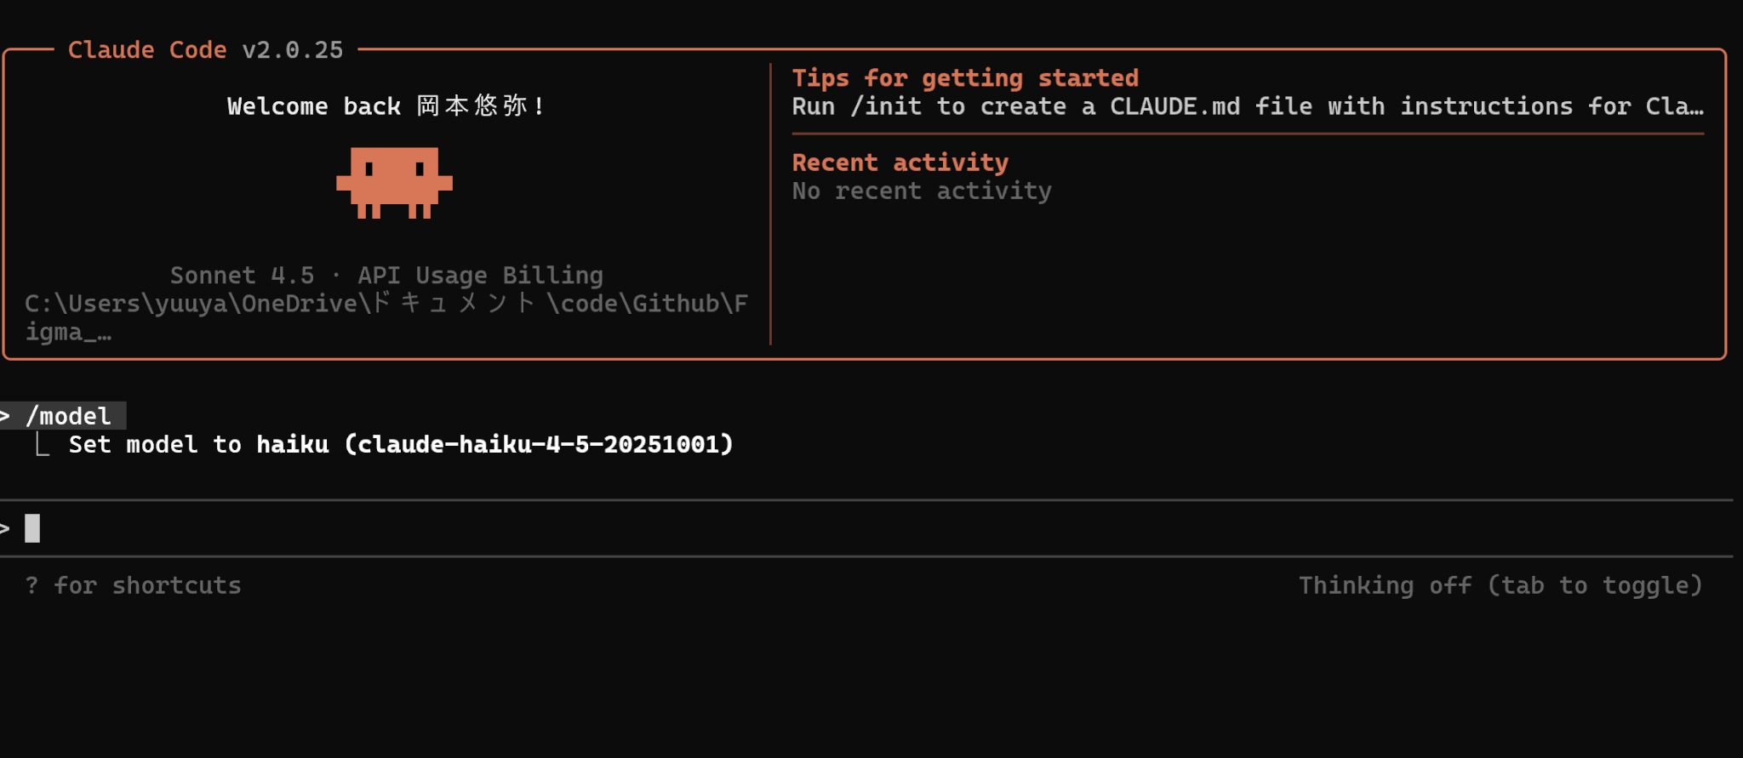The image size is (1743, 758).
Task: Expand the truncated 'Cla…' tip ending
Action: click(1674, 106)
